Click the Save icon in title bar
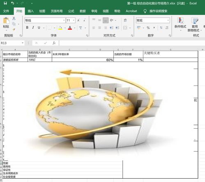The width and height of the screenshot is (205, 182). point(5,3)
